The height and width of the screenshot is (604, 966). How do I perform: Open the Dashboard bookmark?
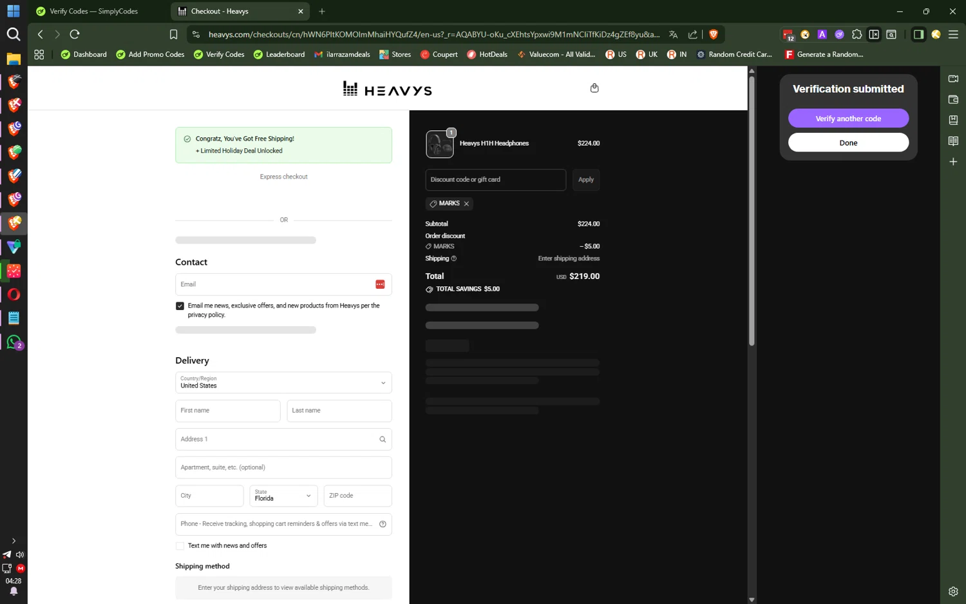click(x=84, y=55)
